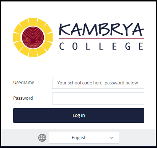Image resolution: width=157 pixels, height=148 pixels.
Task: Click the 'English' text in the selector
Action: 79,138
